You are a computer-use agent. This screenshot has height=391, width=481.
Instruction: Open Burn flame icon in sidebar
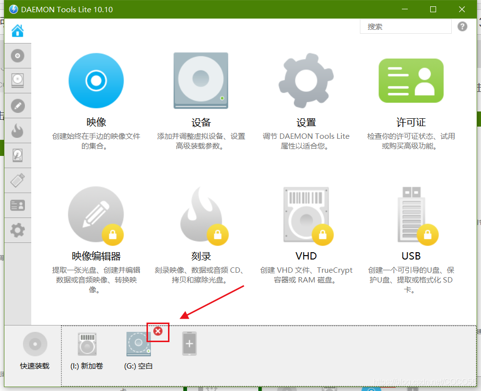pyautogui.click(x=18, y=131)
